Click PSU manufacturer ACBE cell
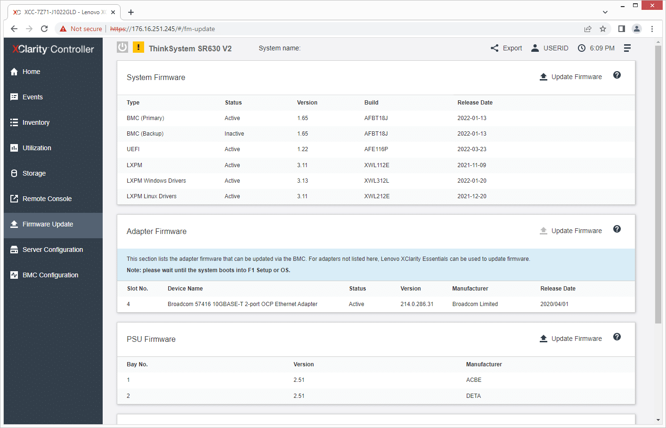The height and width of the screenshot is (428, 666). tap(474, 380)
